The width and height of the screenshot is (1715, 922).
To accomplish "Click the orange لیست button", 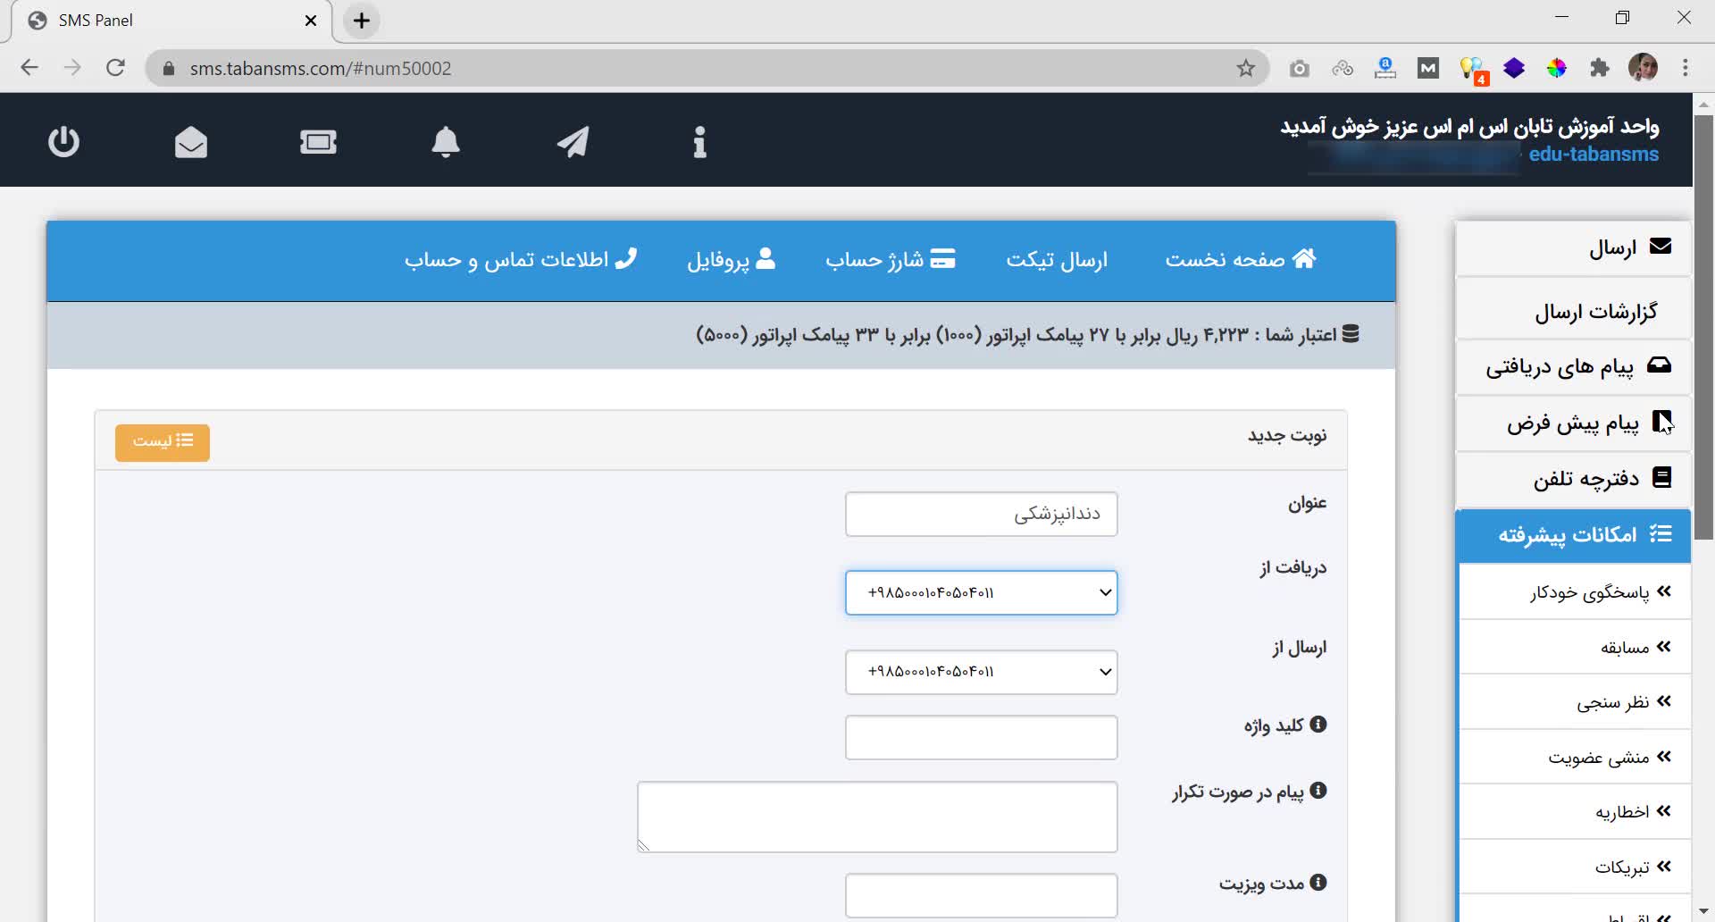I will pos(163,442).
